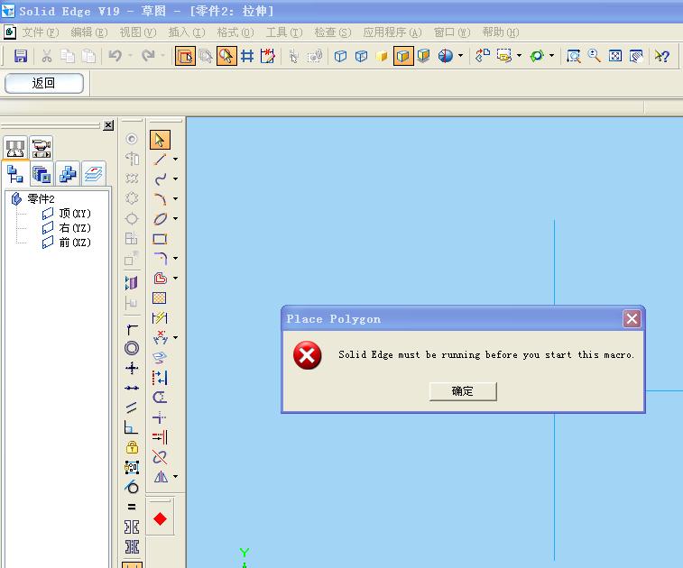Click the zoom area icon

(x=573, y=56)
